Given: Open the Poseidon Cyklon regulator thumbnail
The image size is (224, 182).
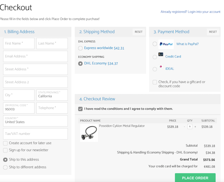Looking at the screenshot, I should coord(89,133).
